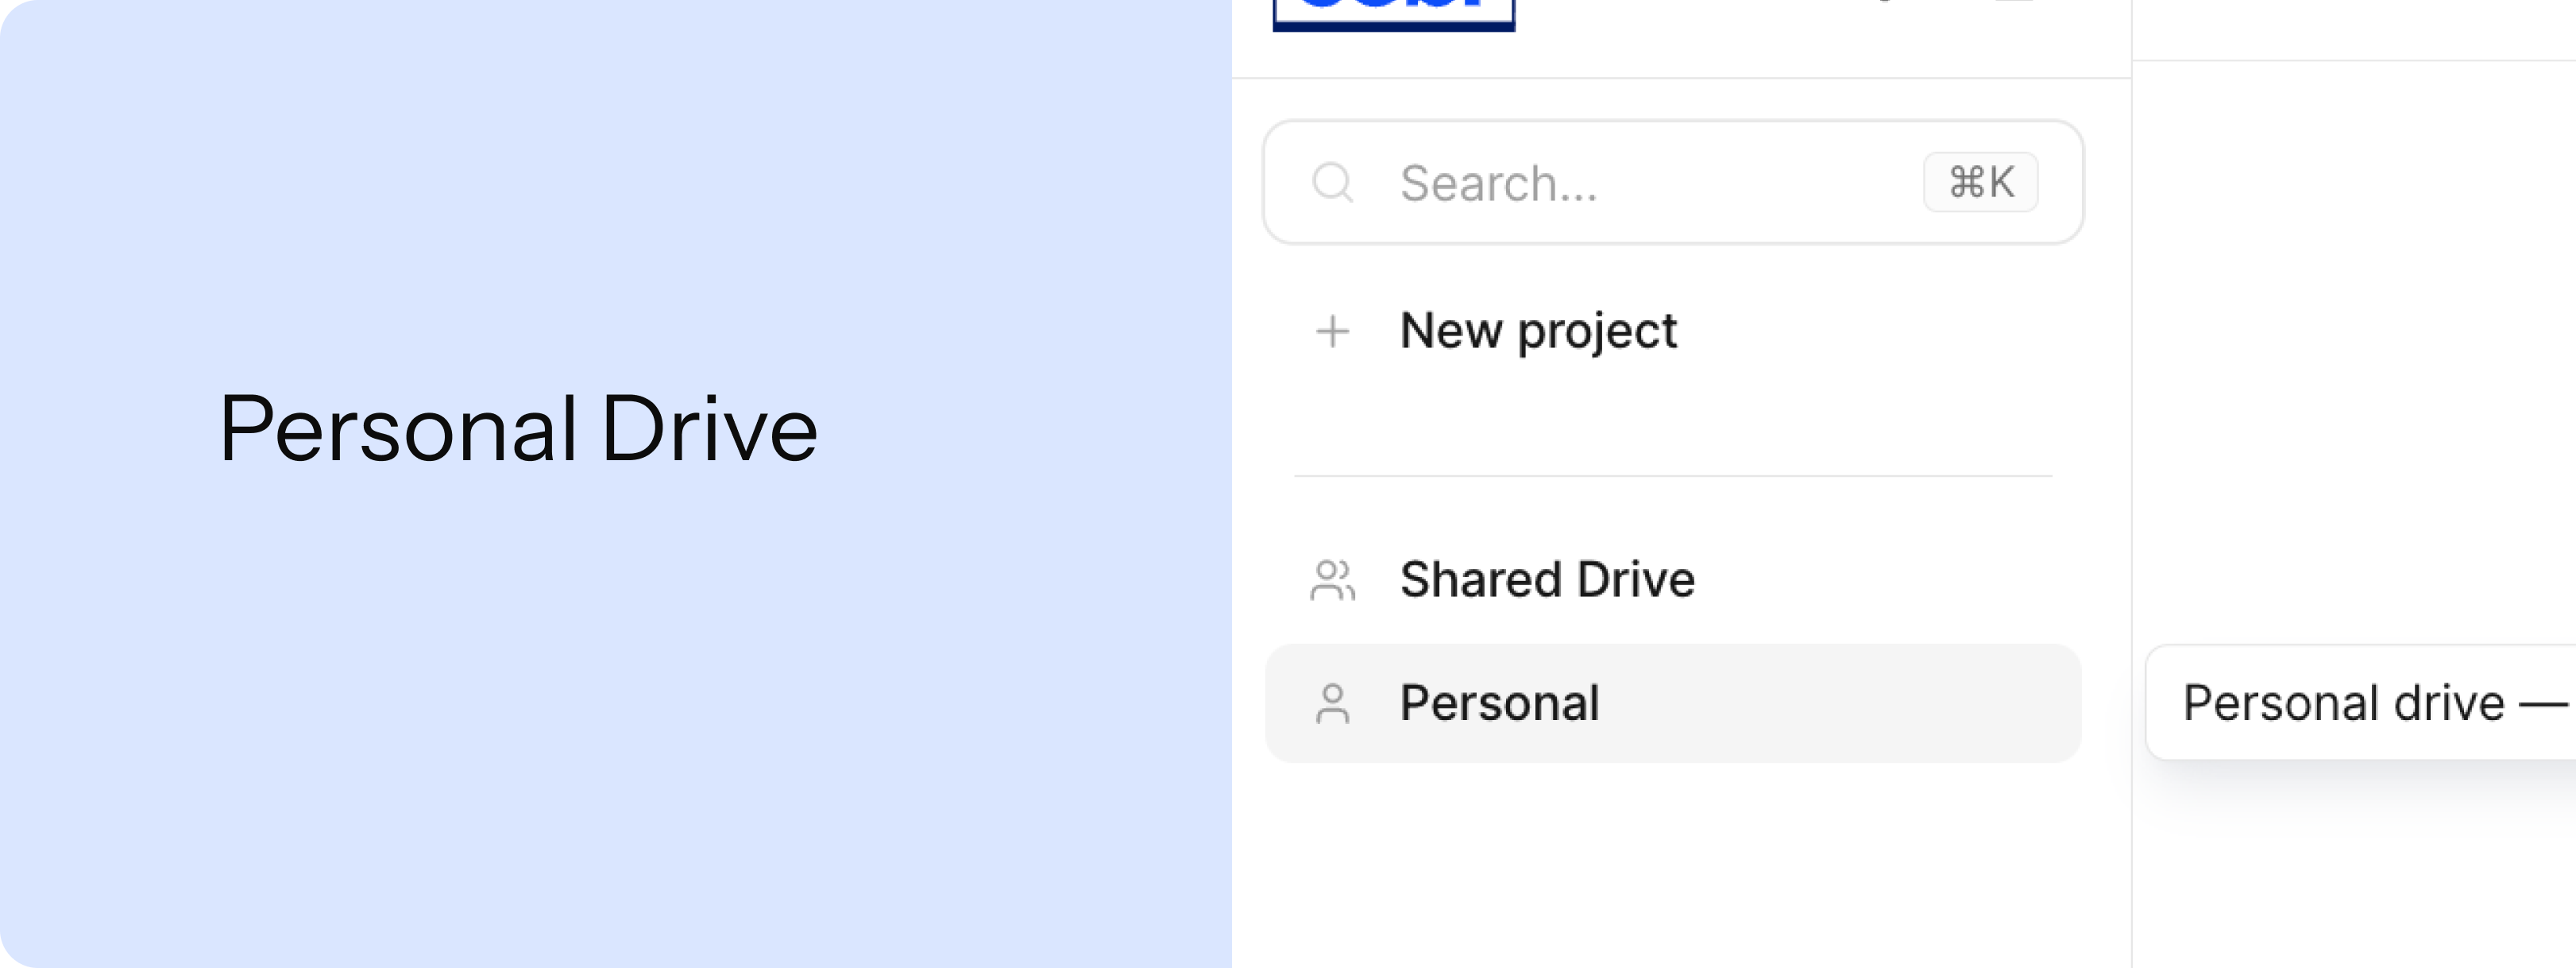Click the Personal drive tooltip
2576x968 pixels.
[2361, 703]
